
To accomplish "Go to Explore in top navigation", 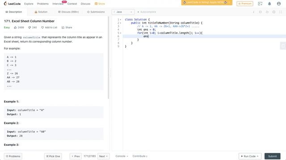I will pos(29,4).
